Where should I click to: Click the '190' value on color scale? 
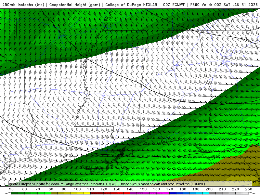(x=196, y=189)
